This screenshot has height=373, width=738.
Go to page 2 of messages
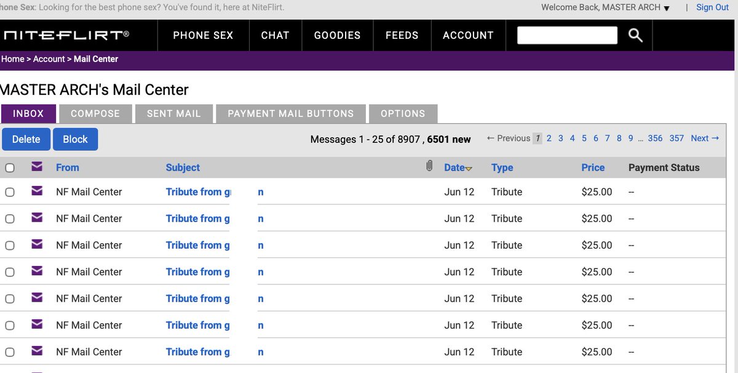(x=549, y=138)
